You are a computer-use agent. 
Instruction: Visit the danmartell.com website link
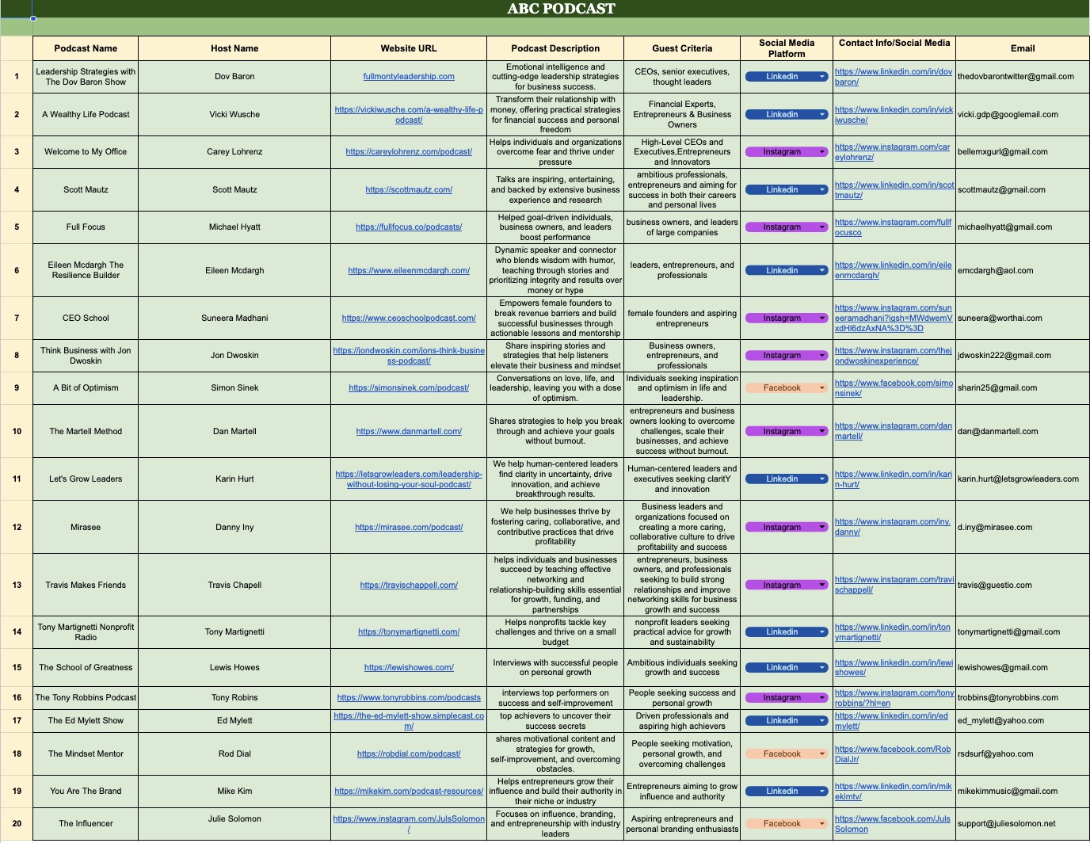pos(409,432)
